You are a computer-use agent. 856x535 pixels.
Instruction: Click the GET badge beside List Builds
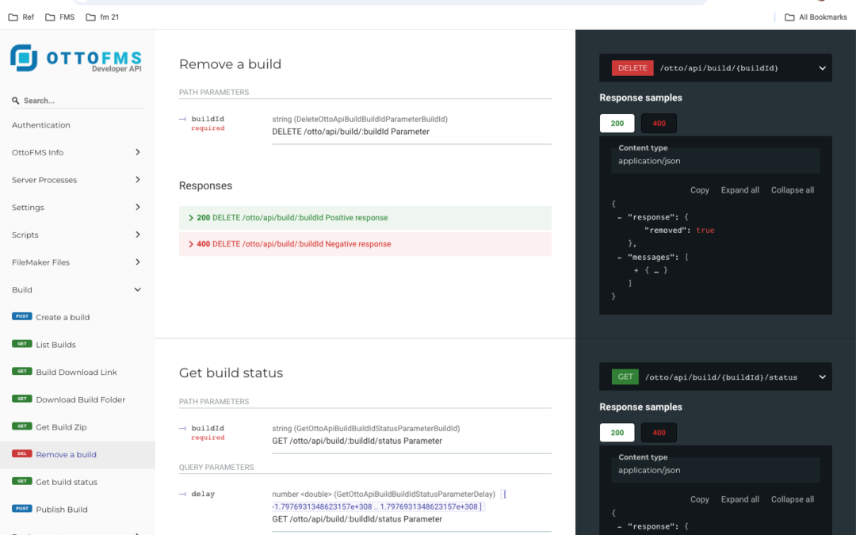click(x=22, y=344)
